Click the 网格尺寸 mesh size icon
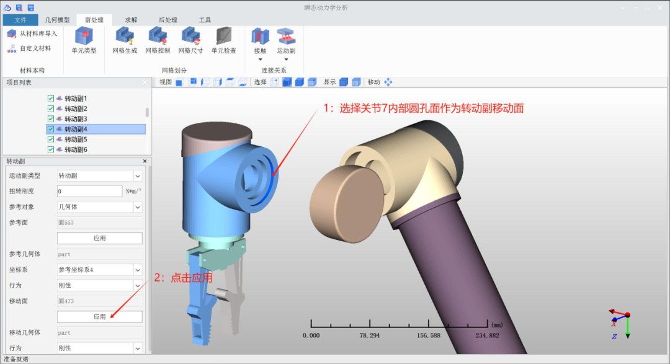670x364 pixels. coord(190,37)
